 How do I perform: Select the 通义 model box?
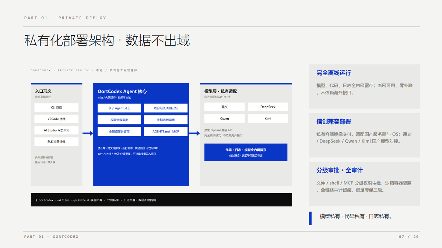coord(224,107)
